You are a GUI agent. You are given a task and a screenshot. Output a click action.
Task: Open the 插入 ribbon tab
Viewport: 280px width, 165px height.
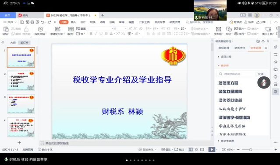[x=73, y=22]
